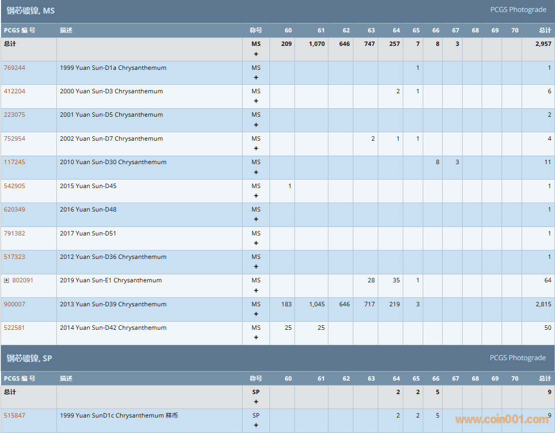Open the 522581 coin number link
The height and width of the screenshot is (433, 555).
point(14,328)
